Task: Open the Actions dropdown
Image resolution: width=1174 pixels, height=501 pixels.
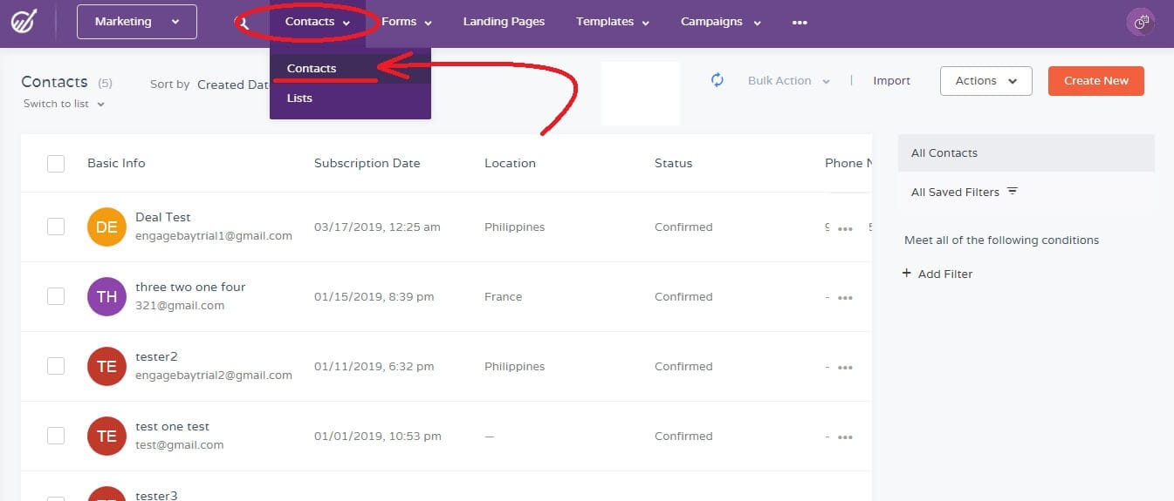Action: pos(986,80)
